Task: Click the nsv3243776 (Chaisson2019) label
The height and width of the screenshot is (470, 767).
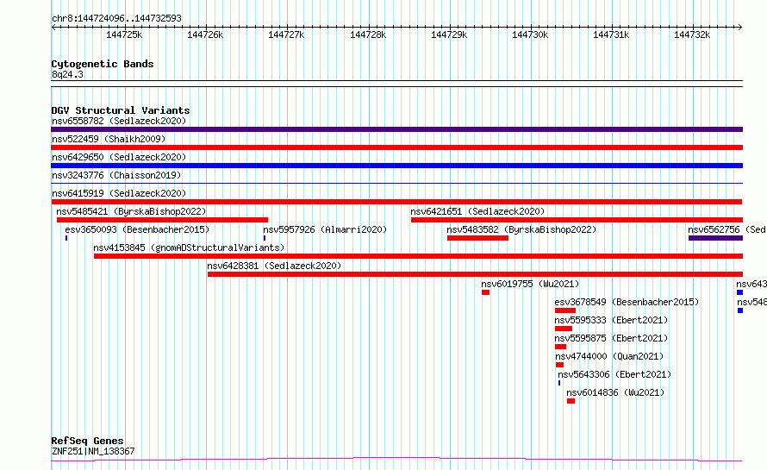Action: (116, 175)
